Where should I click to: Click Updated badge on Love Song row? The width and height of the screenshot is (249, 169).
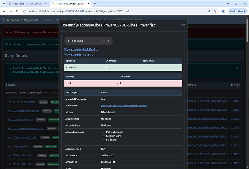[x=41, y=120]
